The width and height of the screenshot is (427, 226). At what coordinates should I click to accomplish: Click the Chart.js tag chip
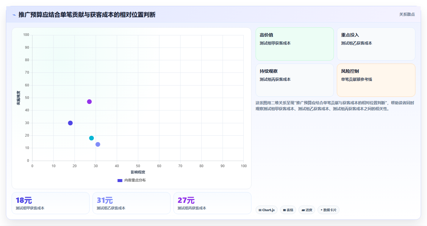tap(267, 210)
